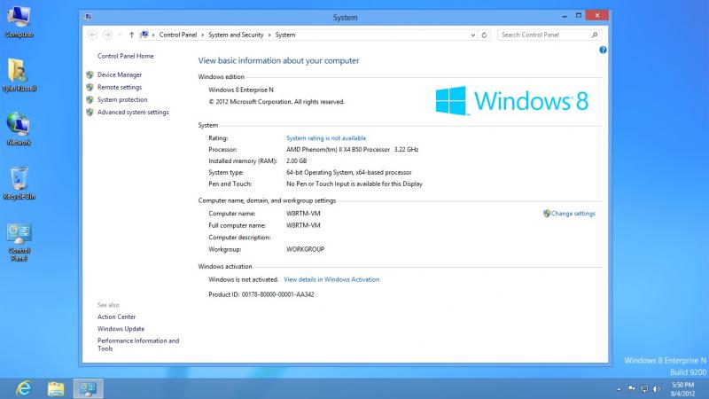Open the recent locations dropdown arrow
The image size is (709, 399).
tap(120, 35)
